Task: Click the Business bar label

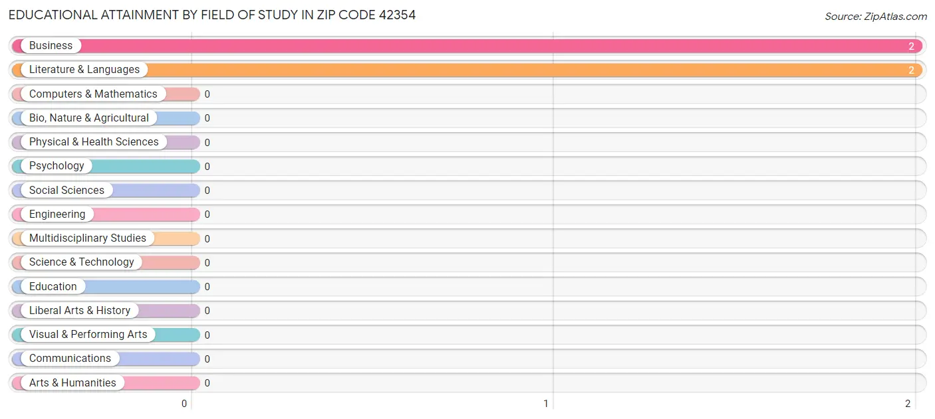Action: coord(51,46)
